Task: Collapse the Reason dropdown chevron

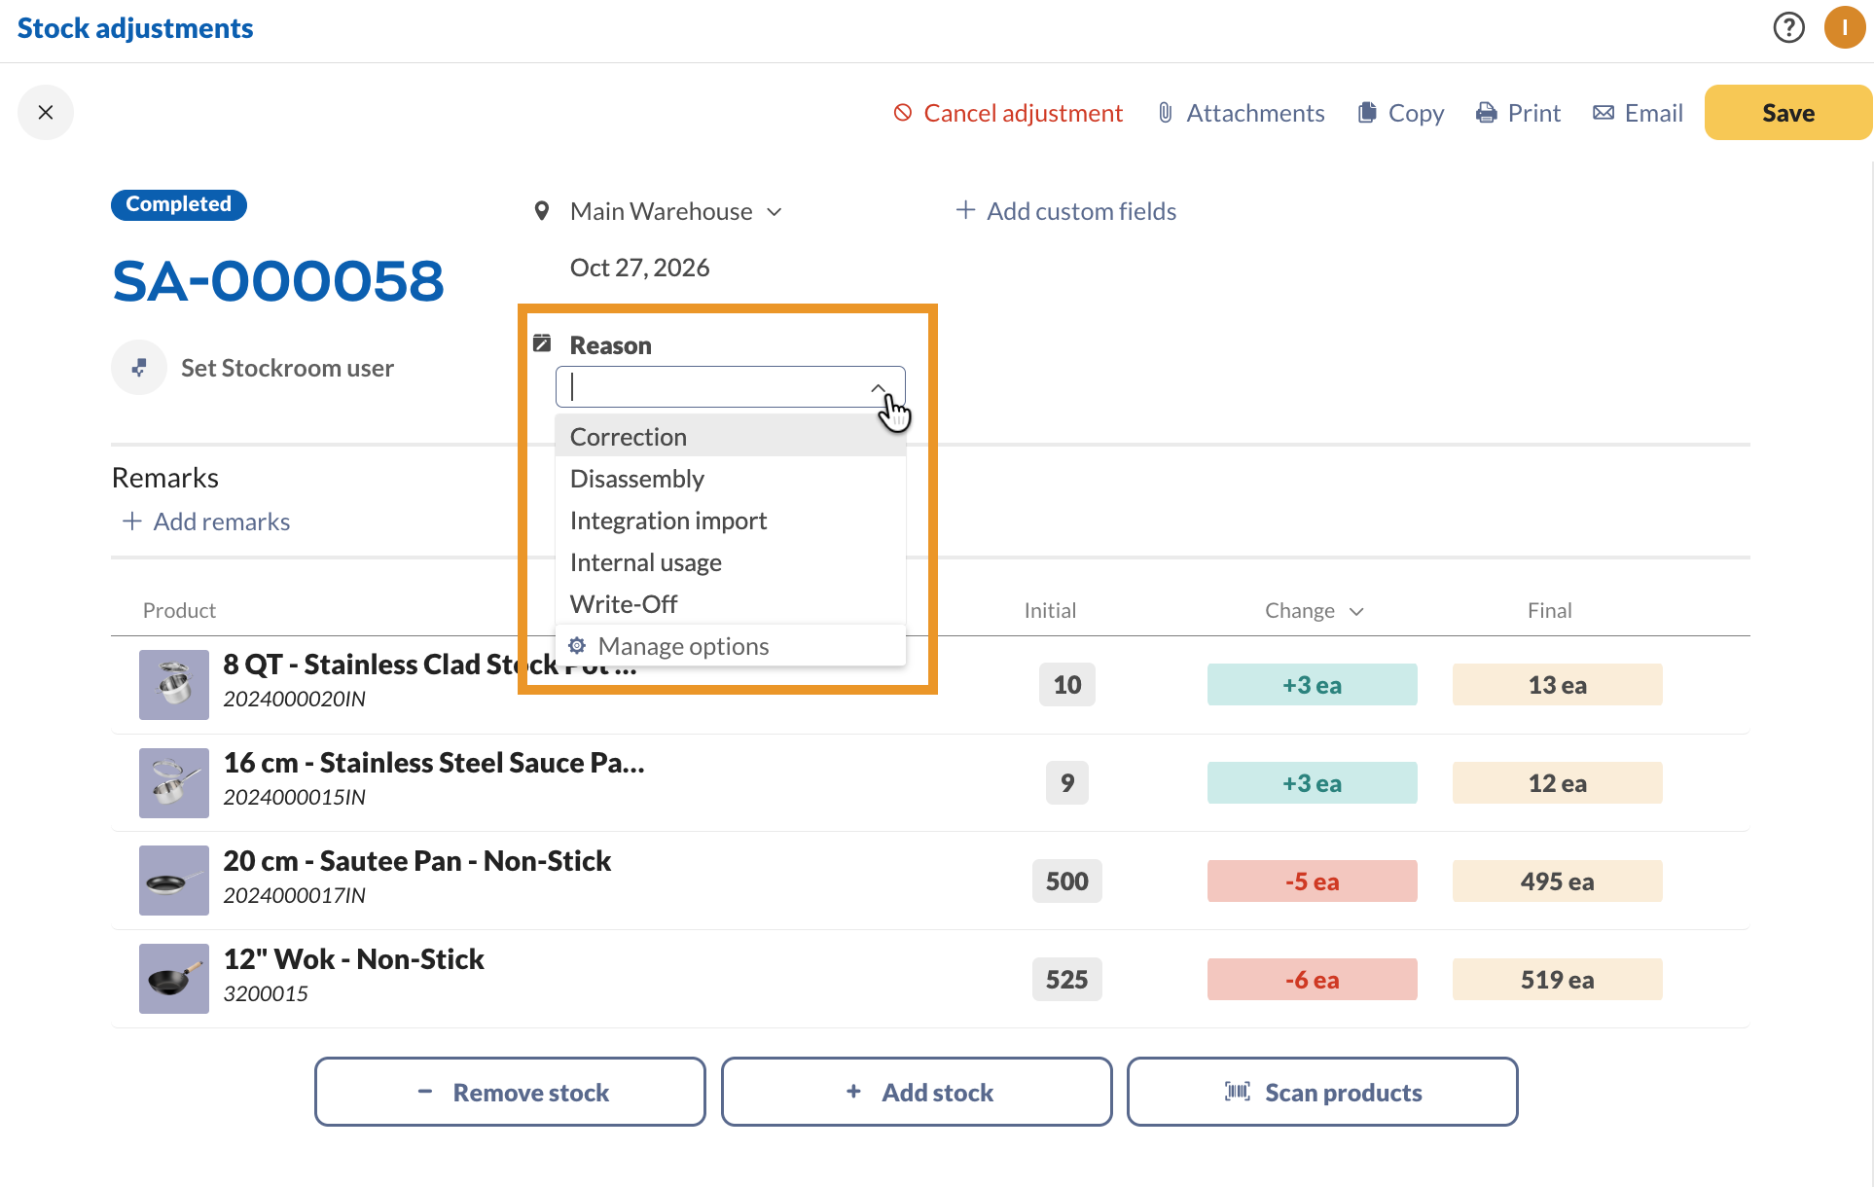Action: pyautogui.click(x=878, y=387)
